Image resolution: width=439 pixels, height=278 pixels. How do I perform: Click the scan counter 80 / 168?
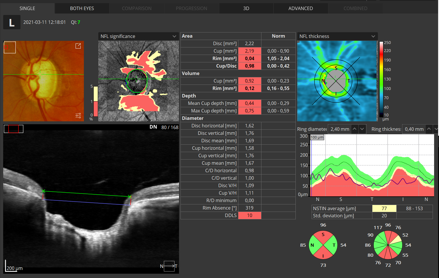pos(170,127)
